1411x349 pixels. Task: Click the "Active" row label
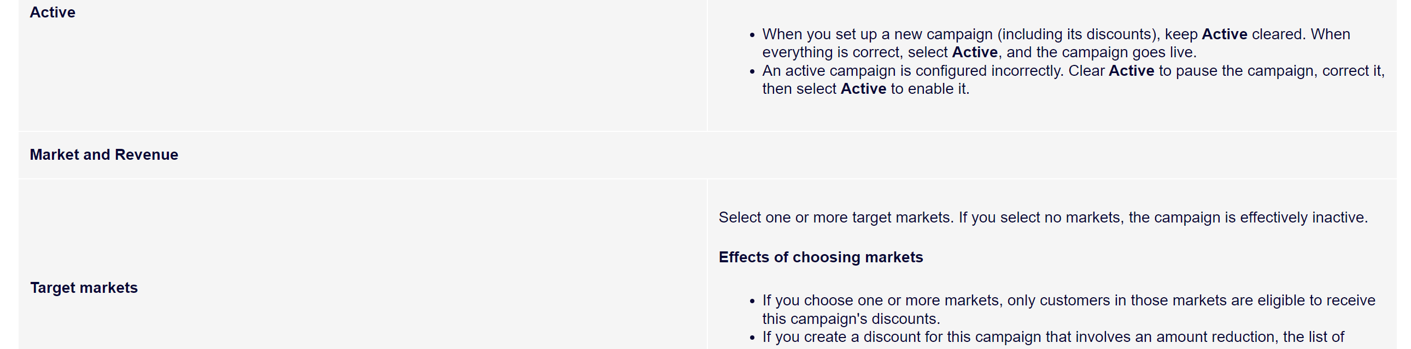point(52,13)
